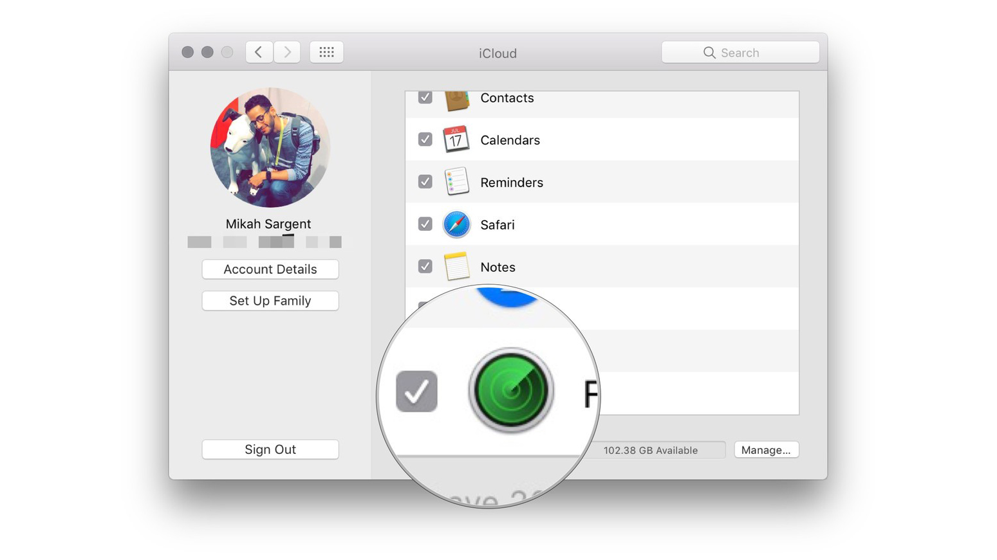The image size is (997, 560).
Task: Uncheck the Calendars checkbox
Action: (425, 139)
